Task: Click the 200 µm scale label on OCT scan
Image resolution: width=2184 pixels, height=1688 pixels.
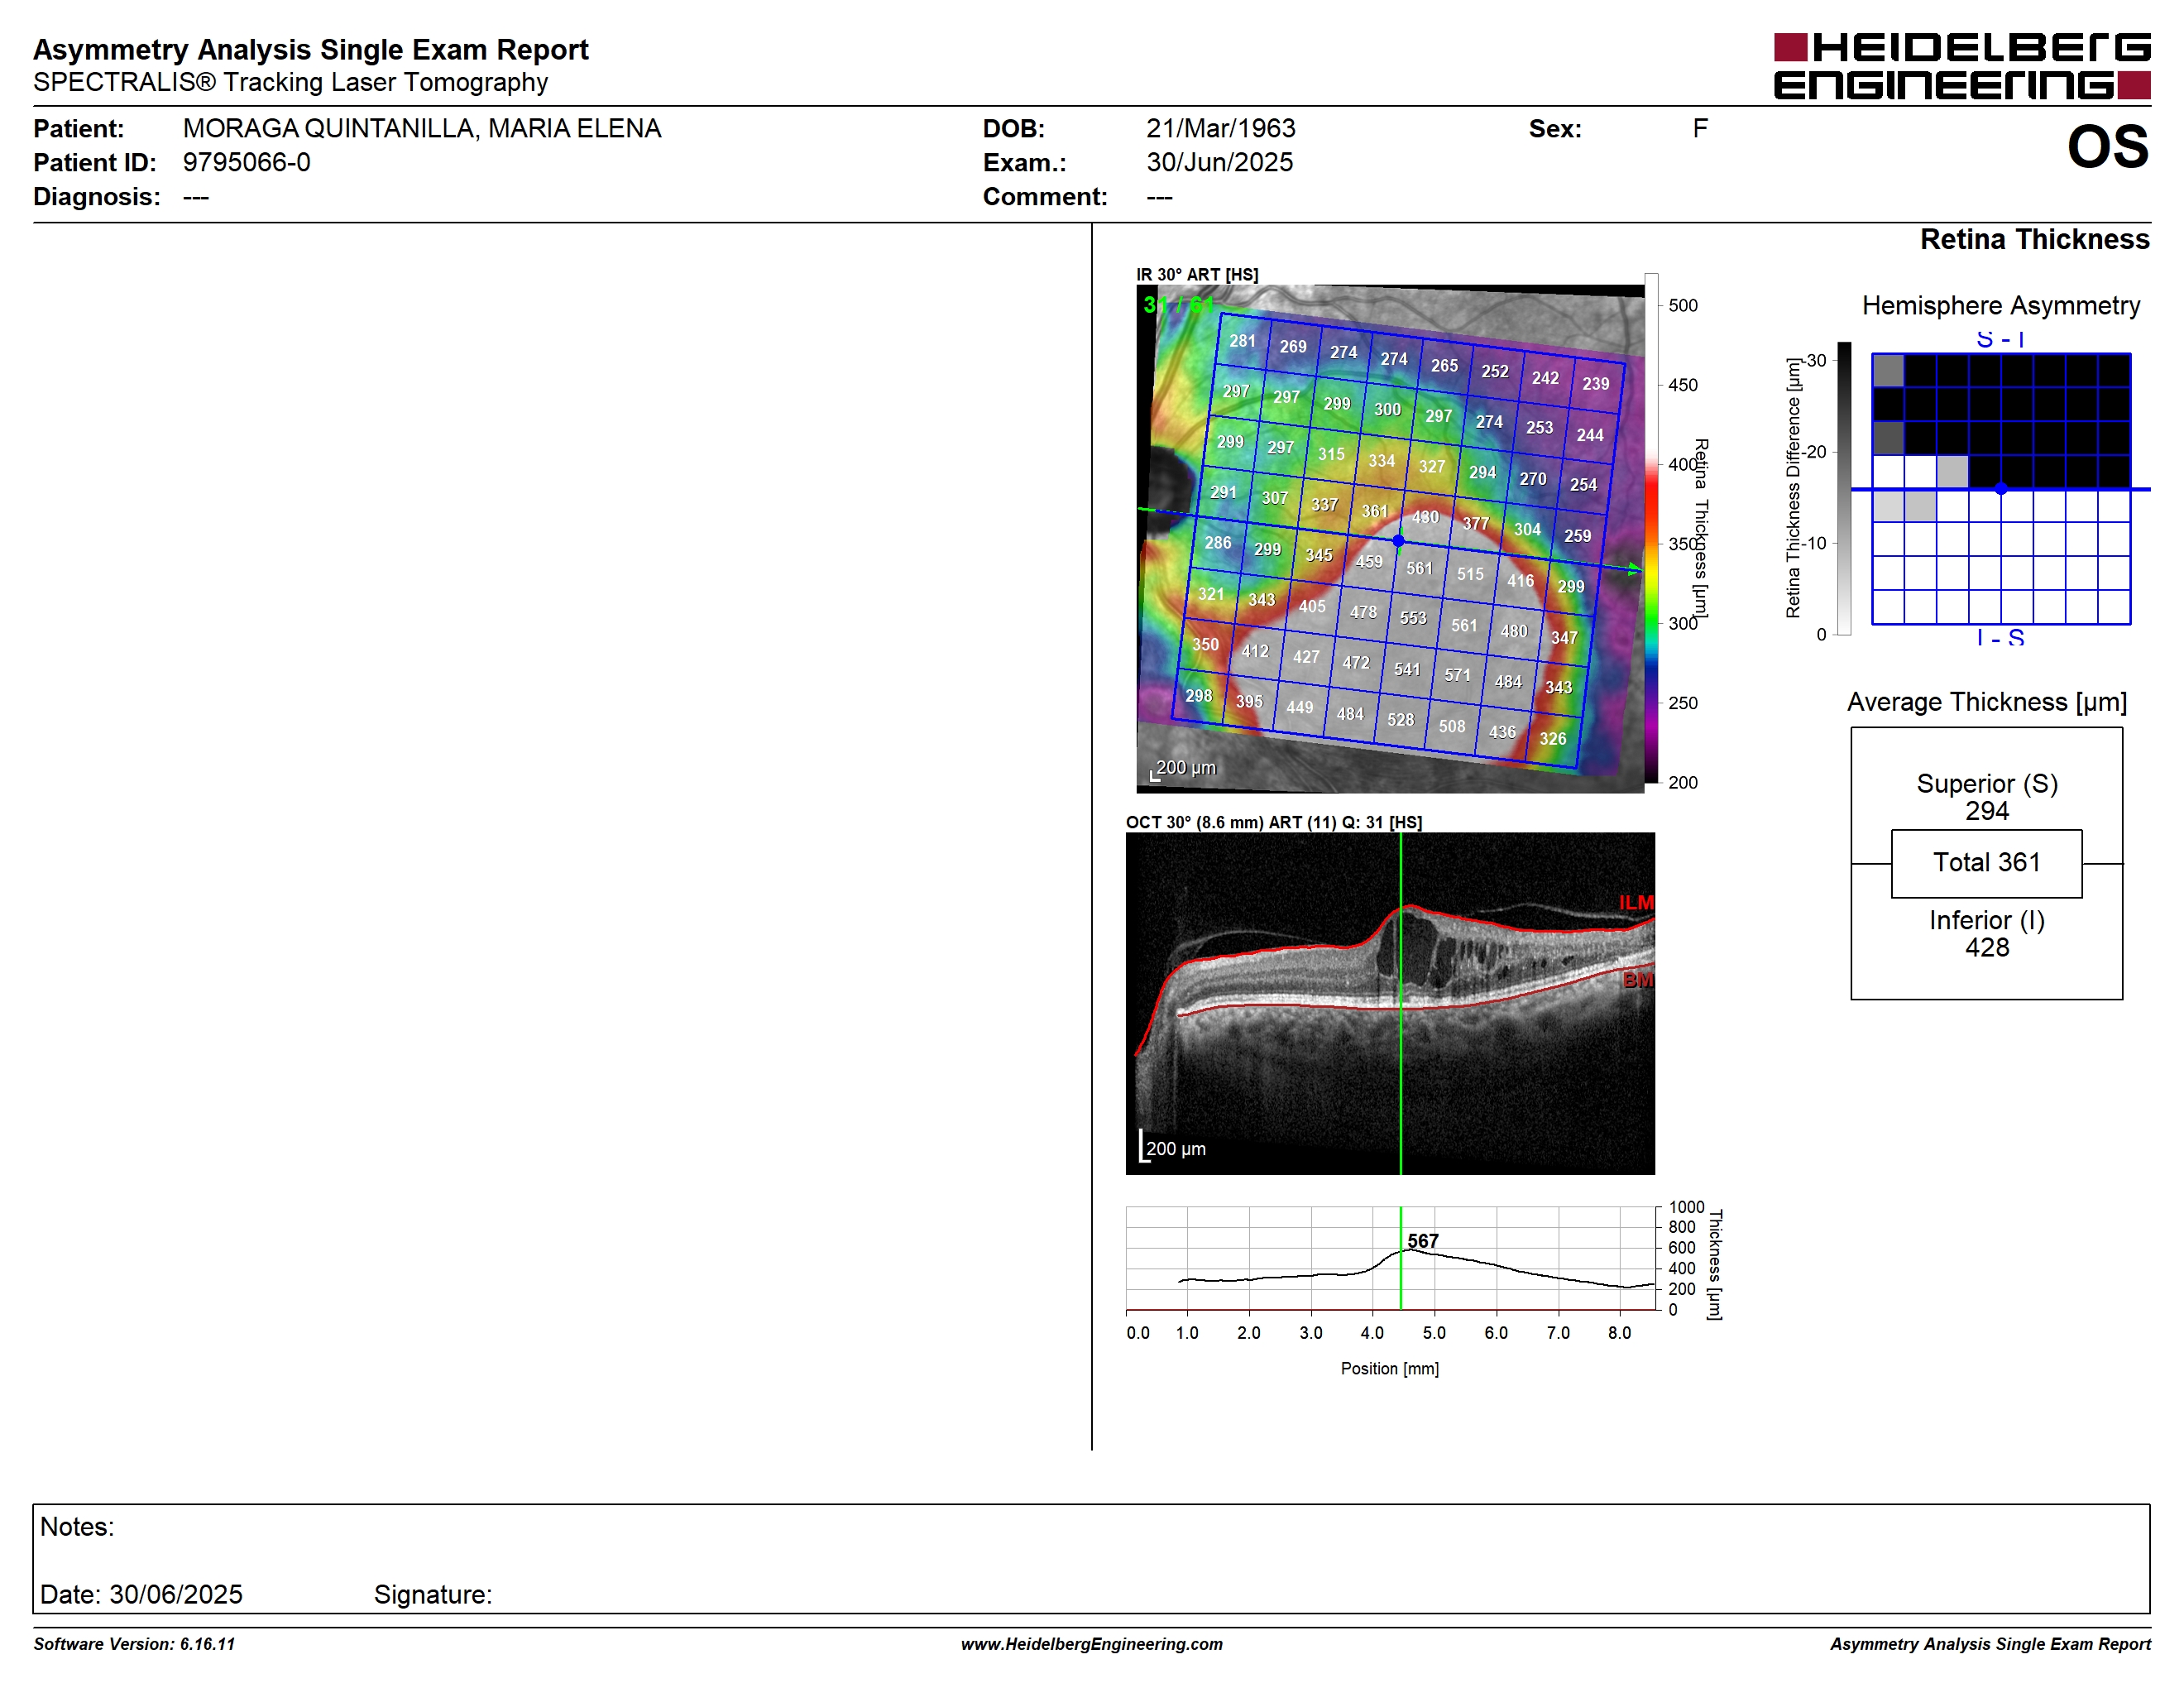Action: [x=1176, y=1150]
